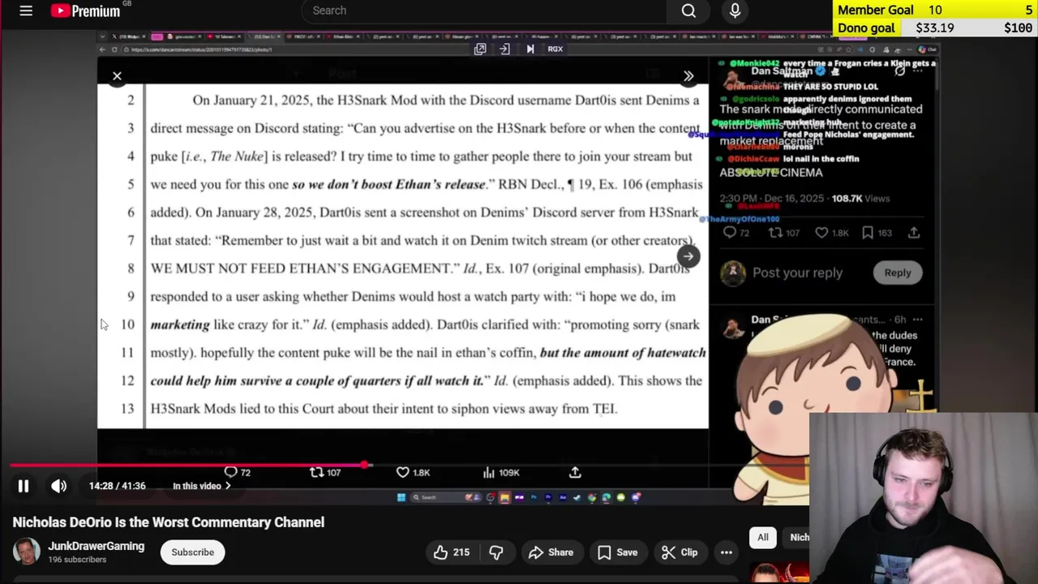Viewport: 1038px width, 584px height.
Task: Close the tweet image viewer with X
Action: point(117,76)
